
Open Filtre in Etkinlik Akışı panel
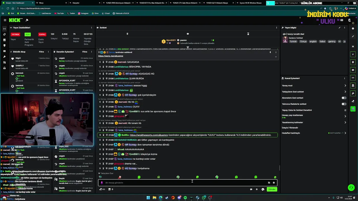point(41,52)
